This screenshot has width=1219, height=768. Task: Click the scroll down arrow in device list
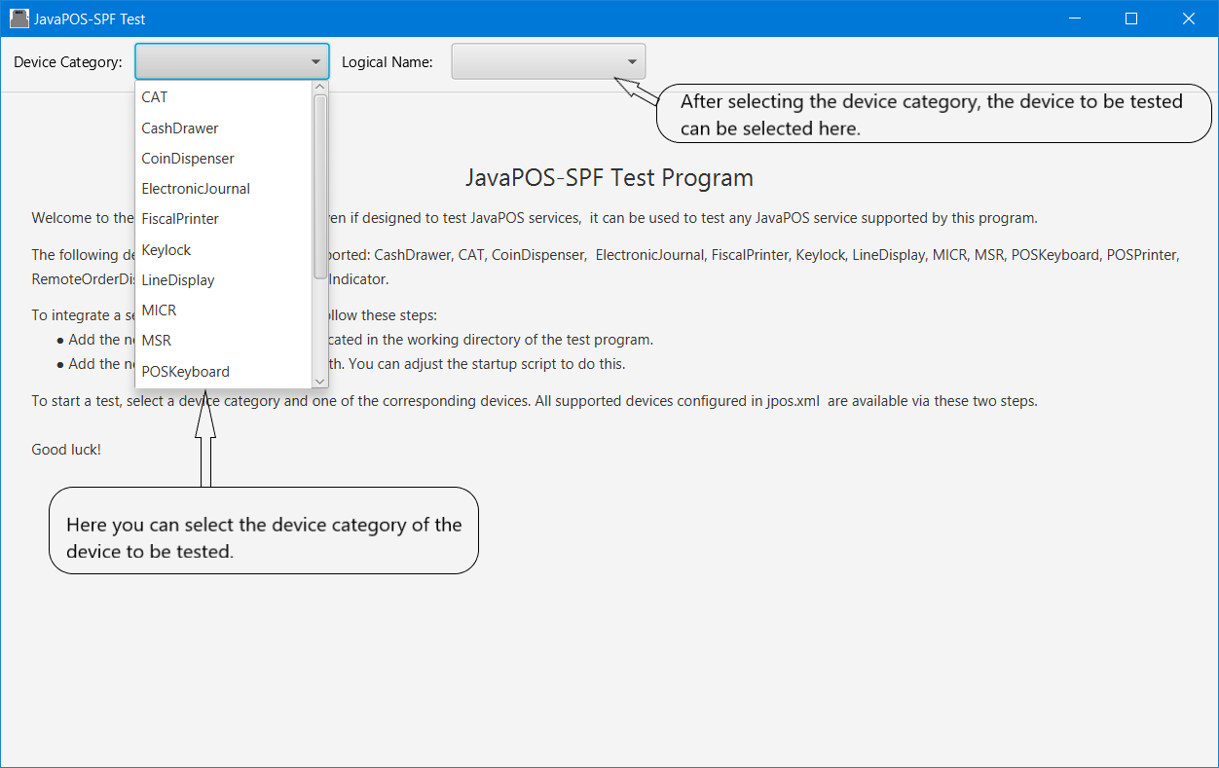[320, 381]
